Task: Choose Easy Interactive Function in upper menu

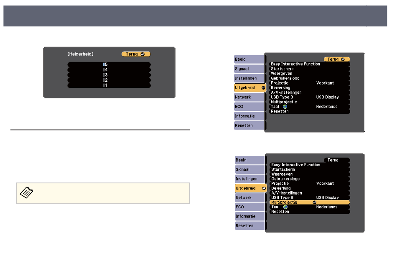Action: coord(309,64)
